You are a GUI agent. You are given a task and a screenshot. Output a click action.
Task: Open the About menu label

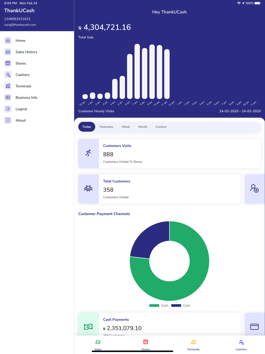point(21,120)
